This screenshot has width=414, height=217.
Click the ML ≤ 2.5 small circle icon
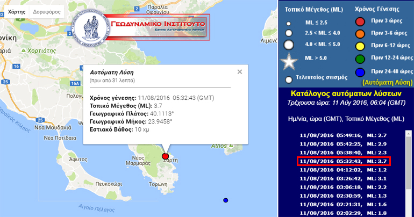click(x=289, y=24)
